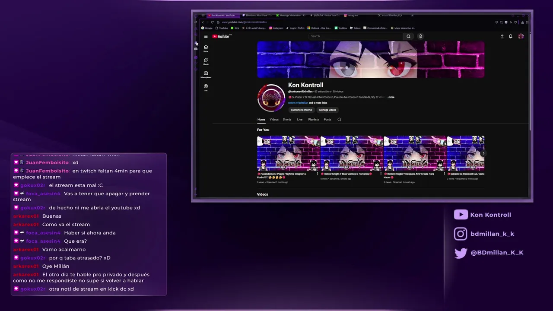Open account avatar menu in YouTube header
The width and height of the screenshot is (553, 311).
[x=521, y=36]
